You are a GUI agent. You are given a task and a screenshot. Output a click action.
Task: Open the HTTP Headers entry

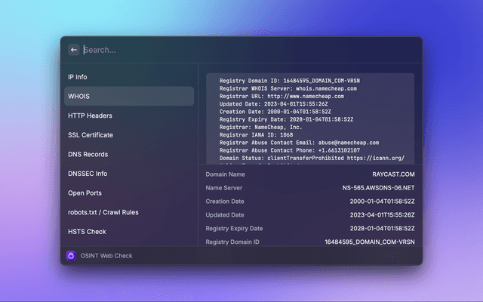coord(128,116)
